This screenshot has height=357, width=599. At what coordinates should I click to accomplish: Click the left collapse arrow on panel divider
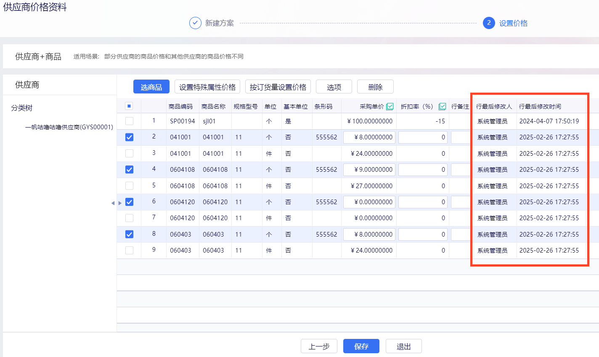[x=113, y=203]
